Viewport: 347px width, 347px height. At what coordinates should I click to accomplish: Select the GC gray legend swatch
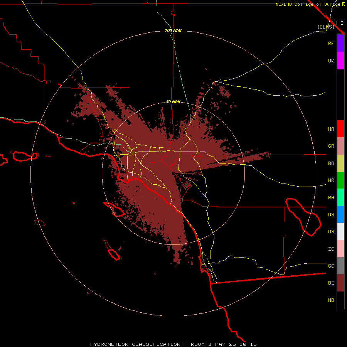340,266
